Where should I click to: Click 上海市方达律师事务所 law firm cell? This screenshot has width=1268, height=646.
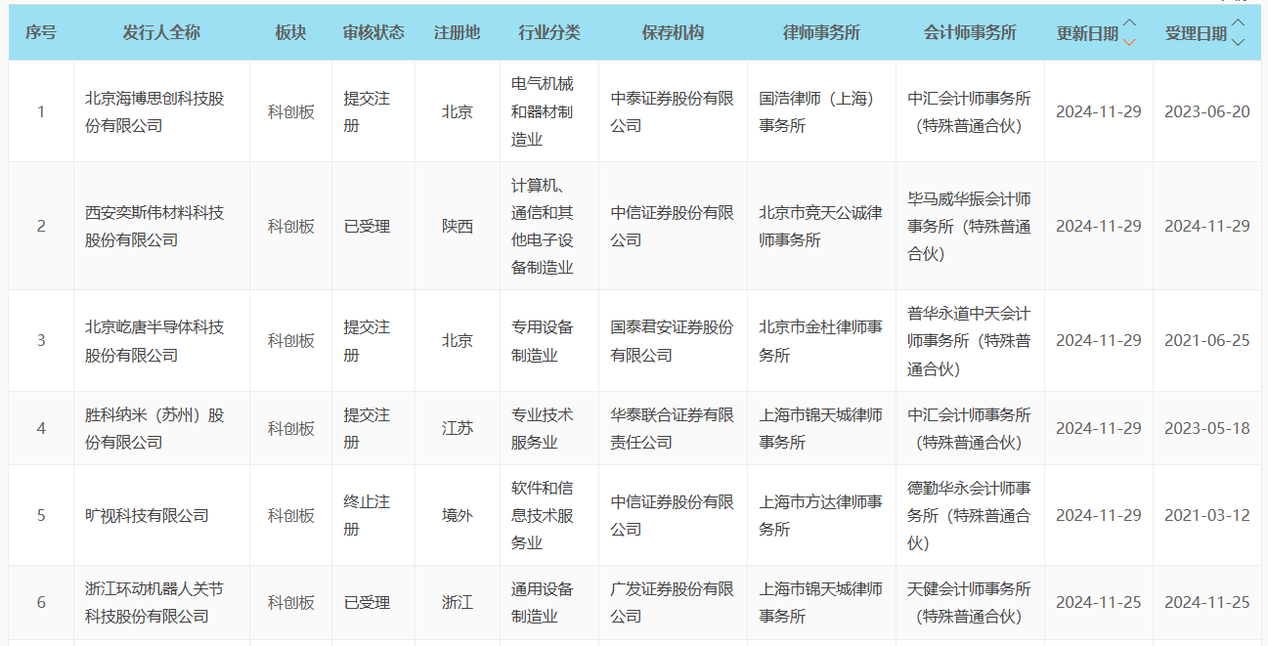pos(821,515)
